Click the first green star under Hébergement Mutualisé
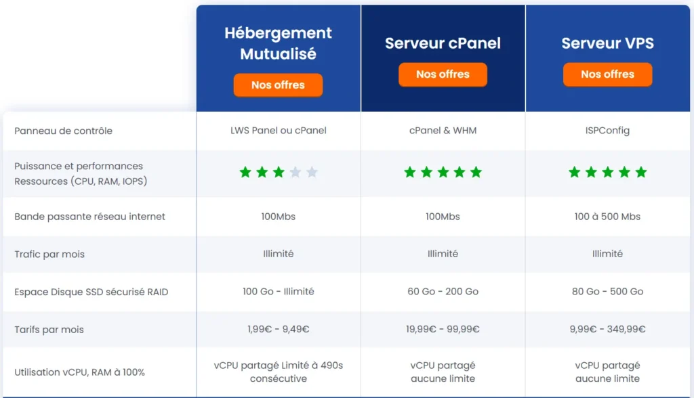 (245, 173)
